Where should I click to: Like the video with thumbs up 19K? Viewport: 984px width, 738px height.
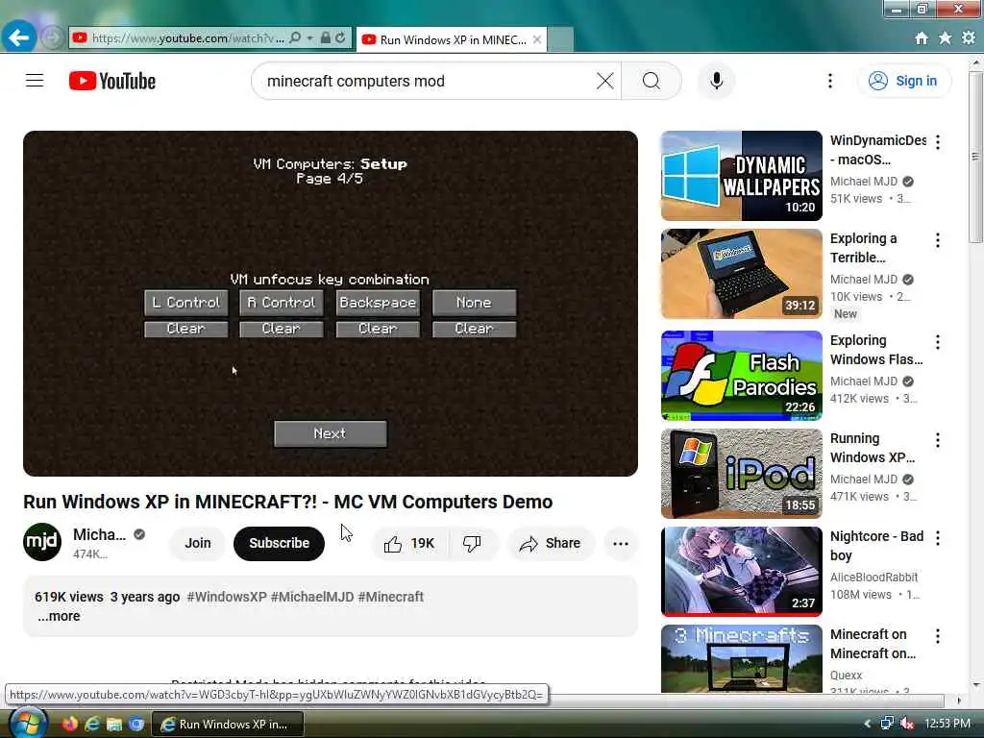click(x=409, y=544)
